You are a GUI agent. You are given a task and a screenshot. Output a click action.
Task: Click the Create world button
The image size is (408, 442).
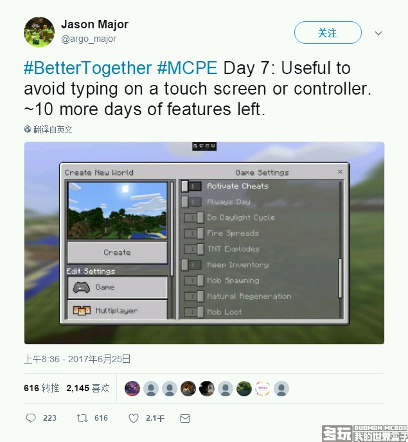[x=118, y=252]
